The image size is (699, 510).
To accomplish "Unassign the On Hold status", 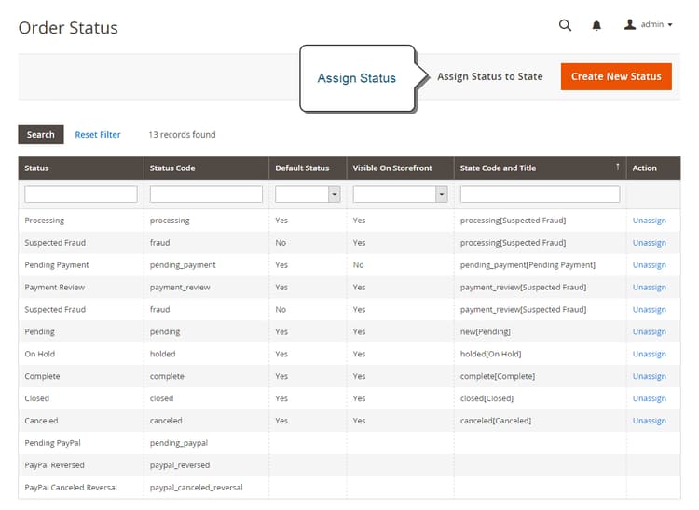I will pyautogui.click(x=649, y=354).
